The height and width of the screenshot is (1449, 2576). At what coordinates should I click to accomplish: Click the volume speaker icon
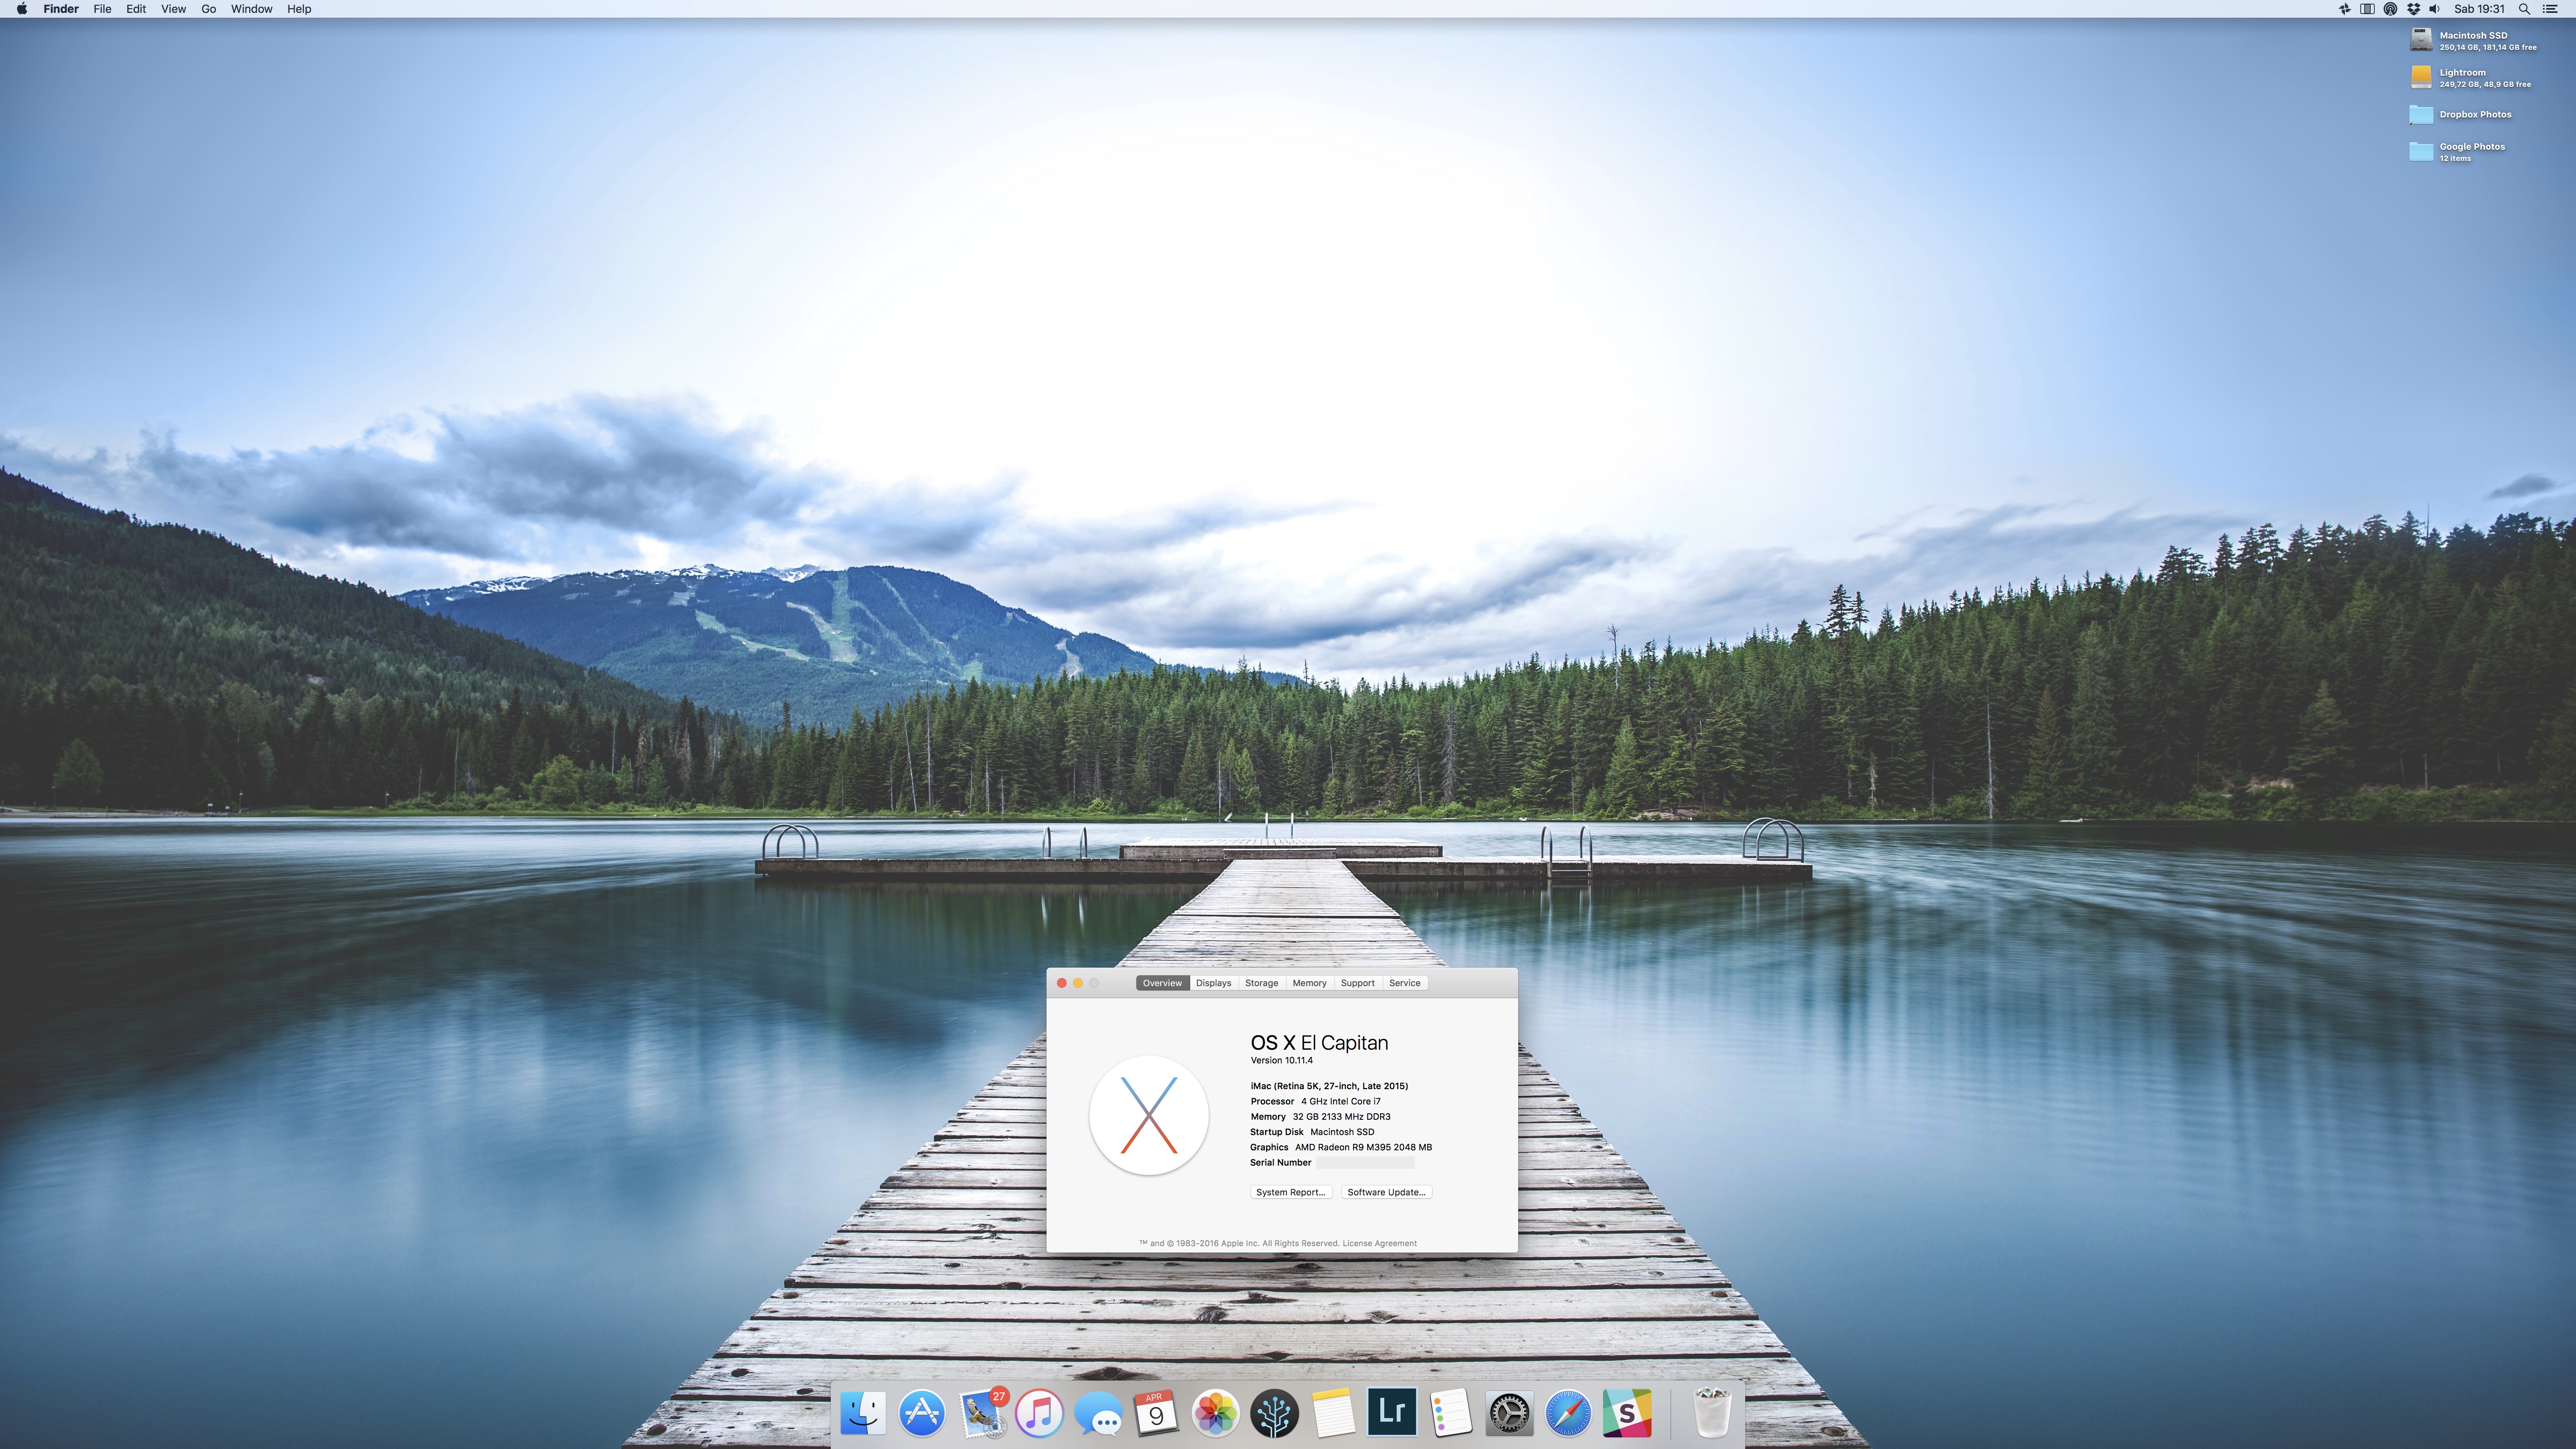[2435, 9]
